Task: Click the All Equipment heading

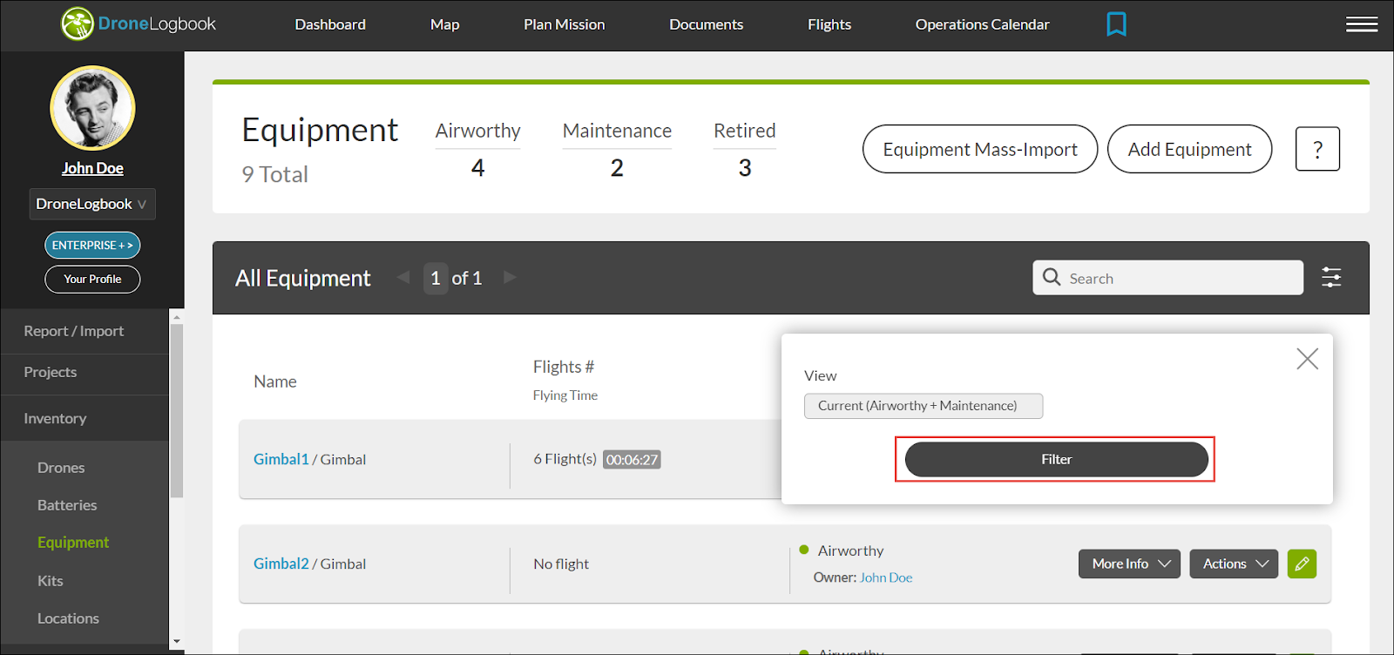Action: [302, 278]
